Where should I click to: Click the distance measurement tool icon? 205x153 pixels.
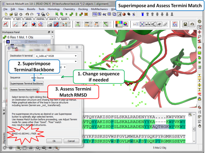pyautogui.click(x=148, y=24)
